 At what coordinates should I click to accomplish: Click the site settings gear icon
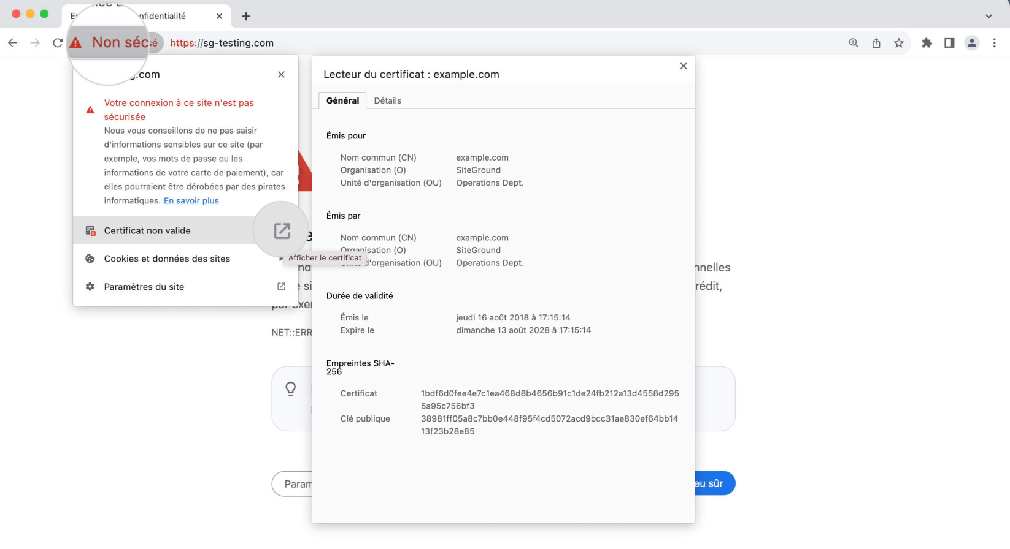[x=90, y=287]
